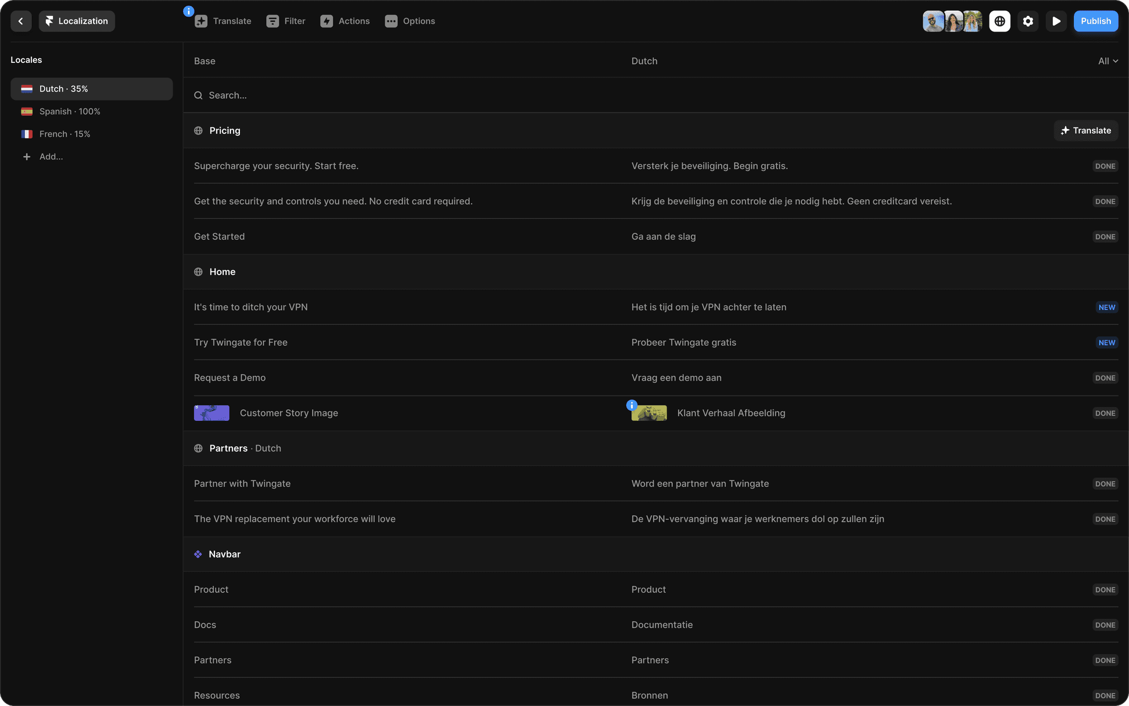Click 'Documentatie' translation cell

click(x=662, y=625)
